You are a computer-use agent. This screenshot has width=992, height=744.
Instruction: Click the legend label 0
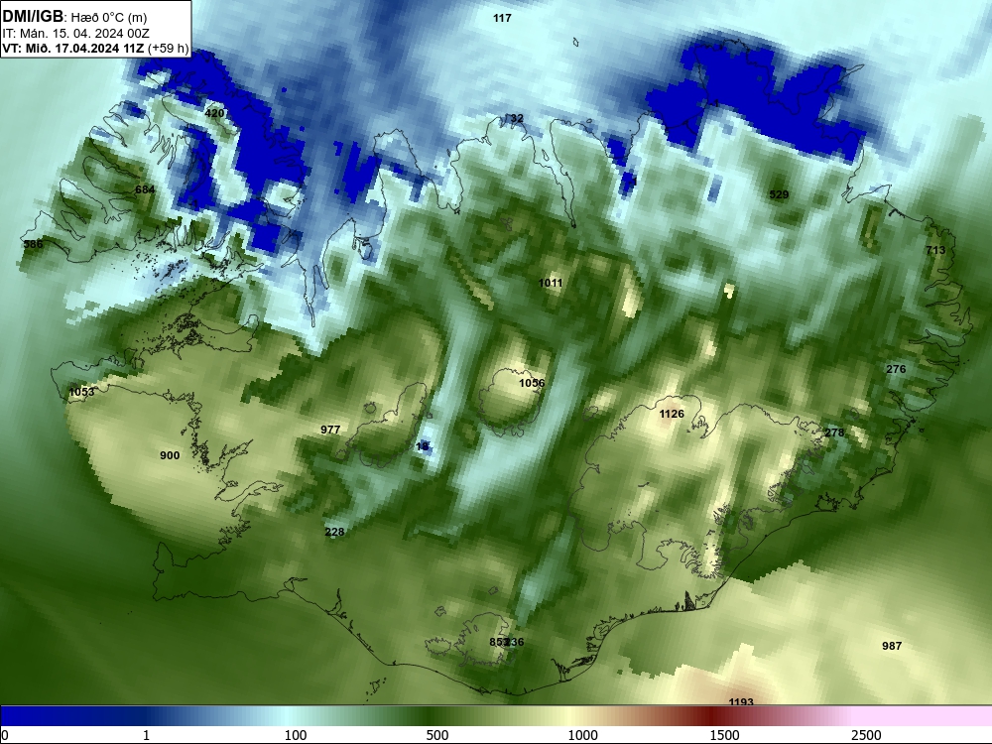pyautogui.click(x=5, y=735)
